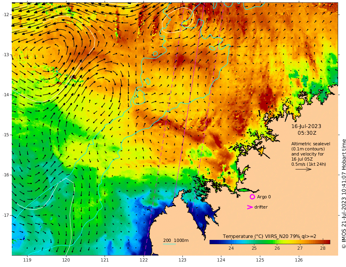346x267 pixels.
Task: Click the longitude 122 axis label
Action: (x=144, y=260)
